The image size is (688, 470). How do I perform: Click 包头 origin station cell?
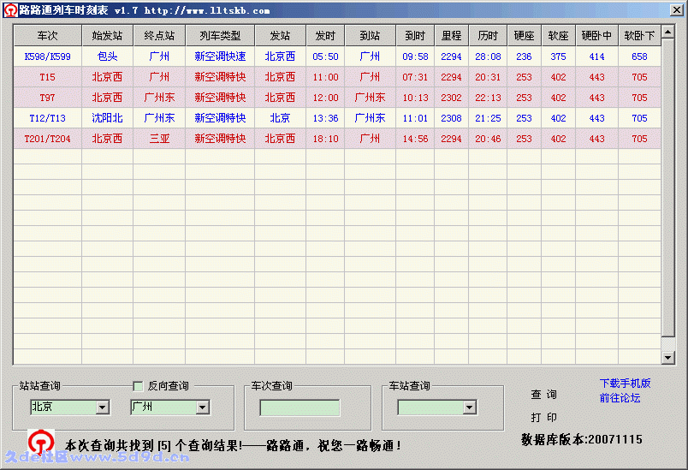[x=107, y=57]
